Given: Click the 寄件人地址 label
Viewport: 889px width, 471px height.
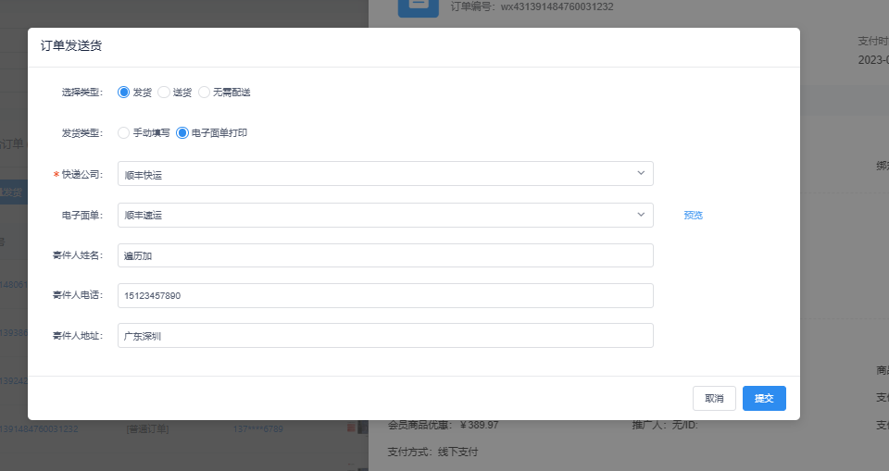Looking at the screenshot, I should coord(78,336).
